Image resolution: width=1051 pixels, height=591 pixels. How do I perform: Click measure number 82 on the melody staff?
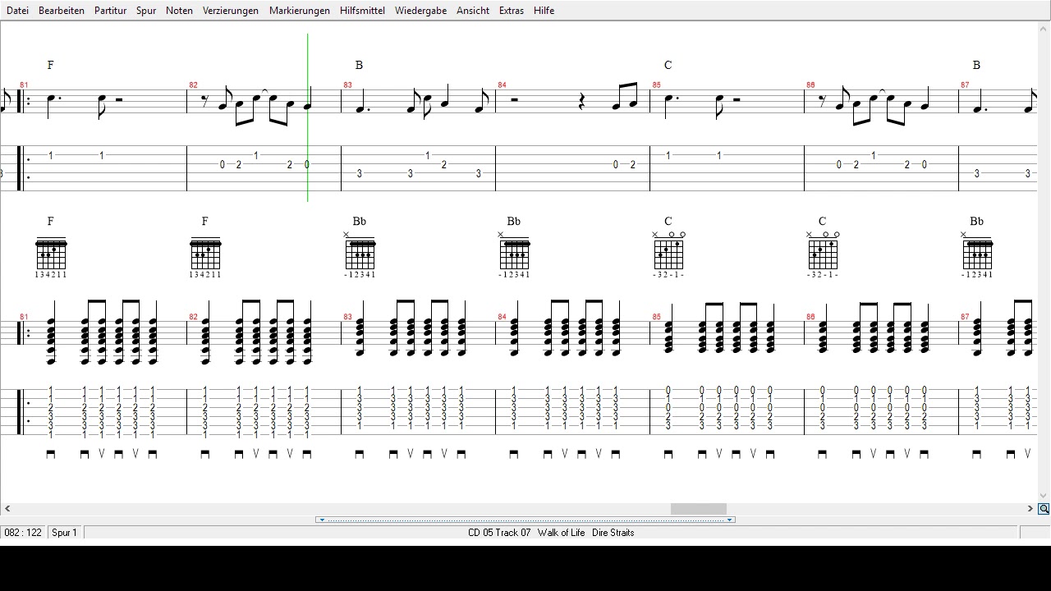click(x=193, y=85)
